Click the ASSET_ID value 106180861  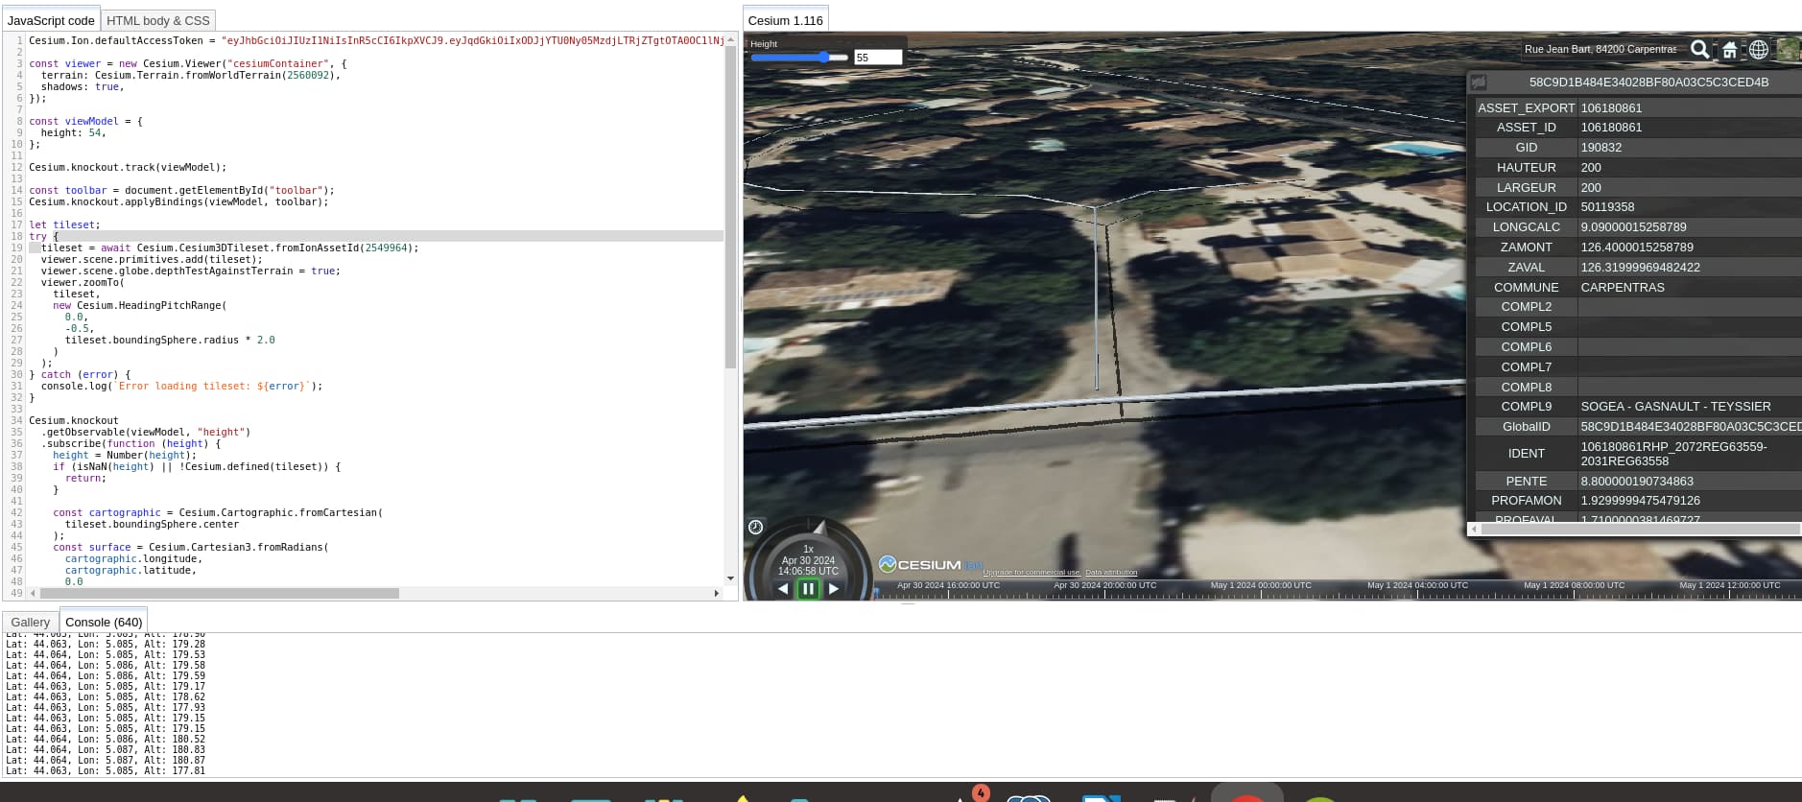pos(1611,128)
